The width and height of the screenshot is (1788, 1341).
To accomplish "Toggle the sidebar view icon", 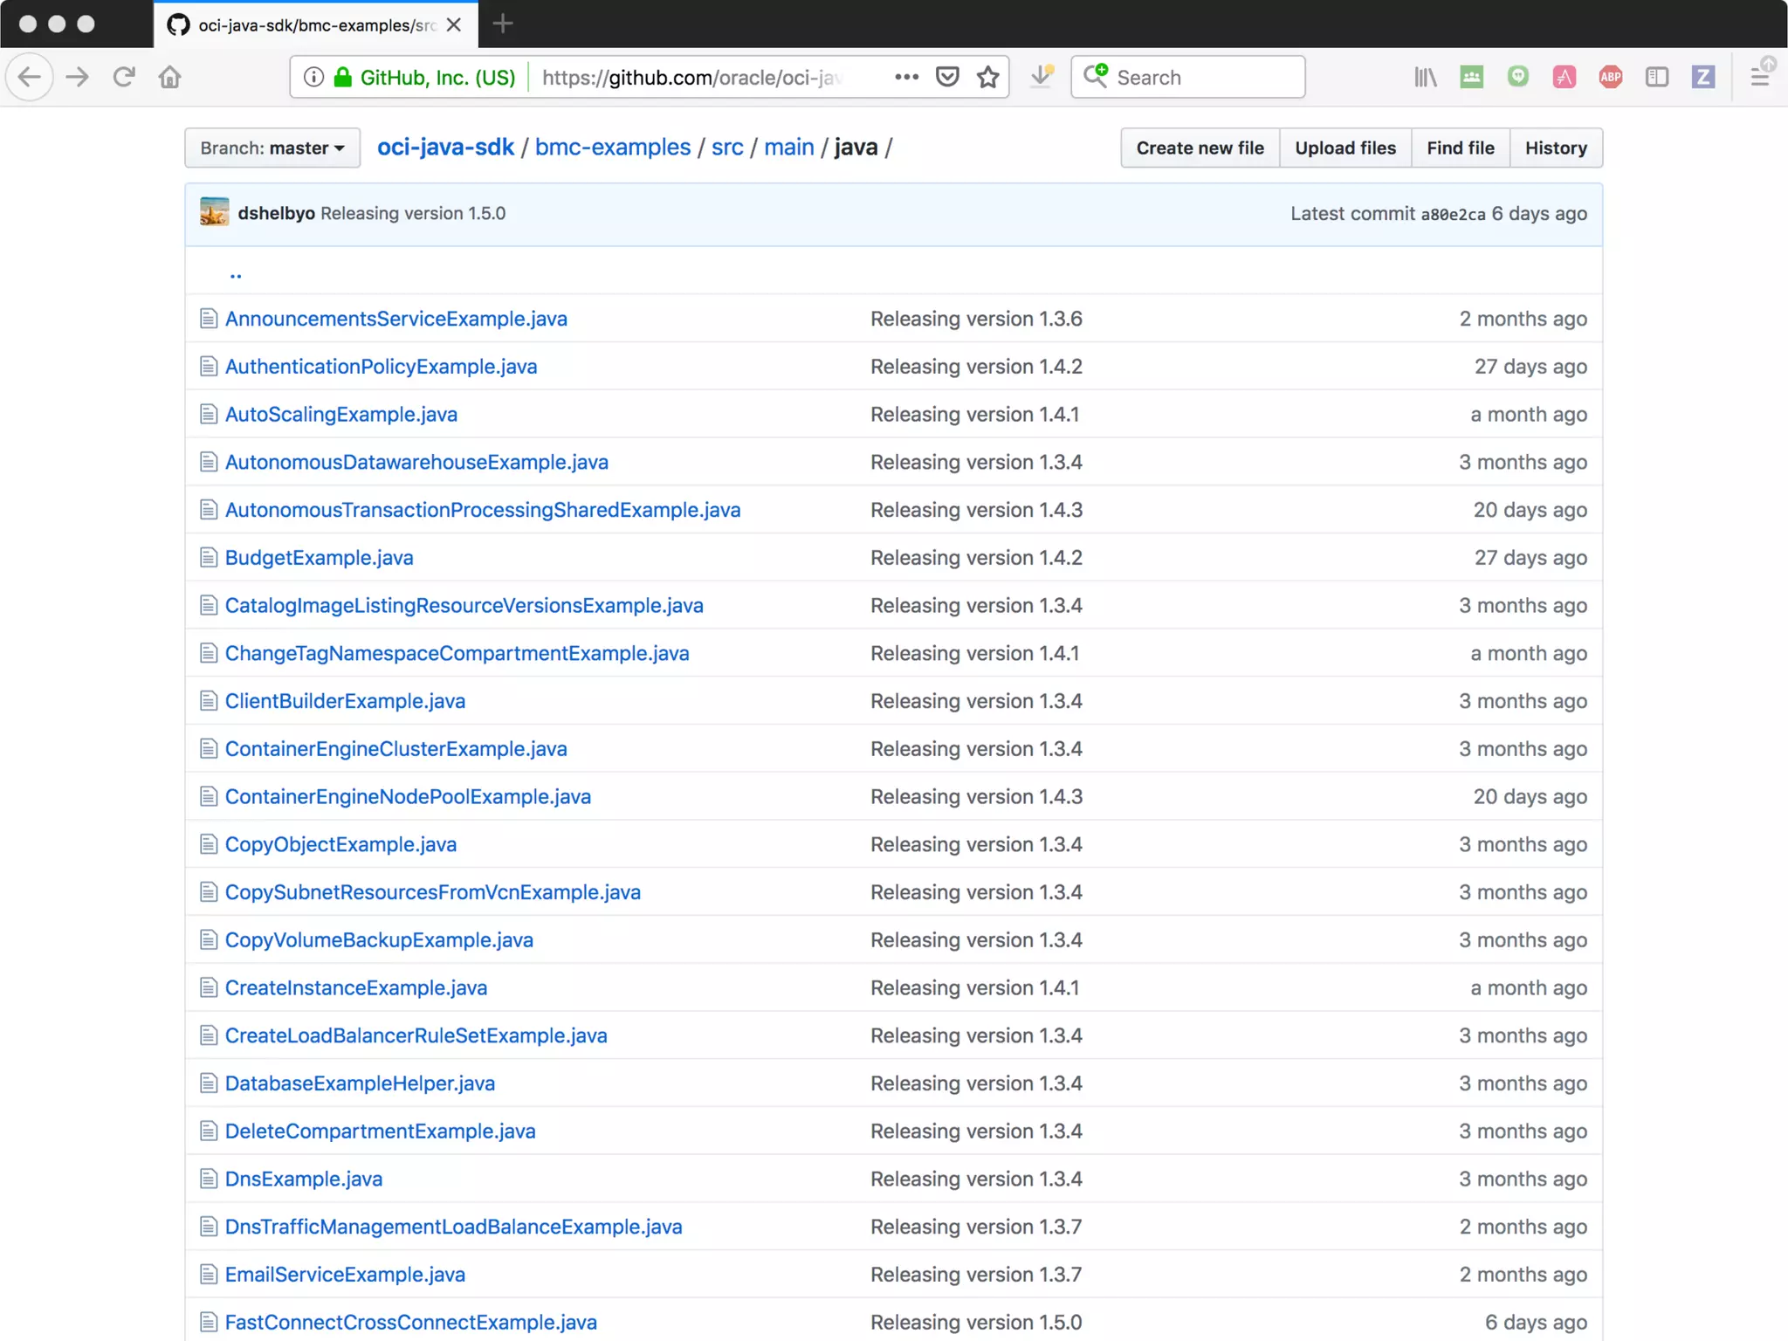I will (1656, 77).
